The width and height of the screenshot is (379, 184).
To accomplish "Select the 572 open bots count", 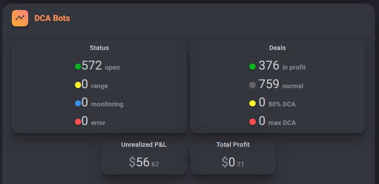I will point(91,66).
